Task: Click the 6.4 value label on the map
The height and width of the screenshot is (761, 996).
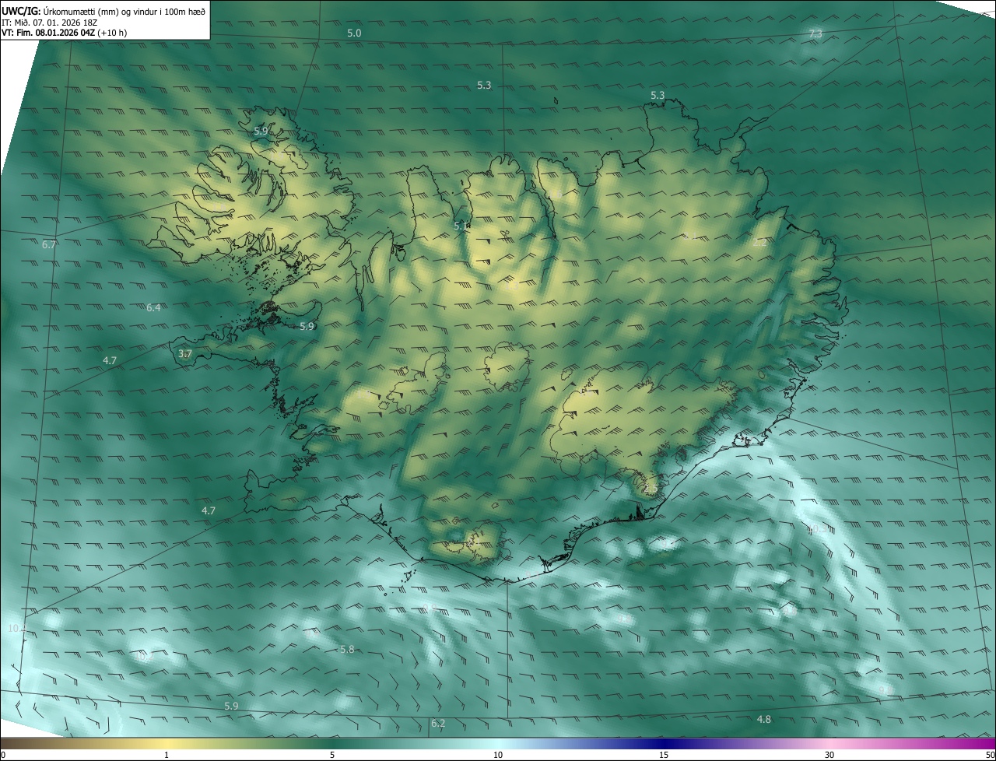Action: click(153, 307)
